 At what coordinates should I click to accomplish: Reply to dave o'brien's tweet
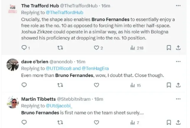[x=25, y=85]
